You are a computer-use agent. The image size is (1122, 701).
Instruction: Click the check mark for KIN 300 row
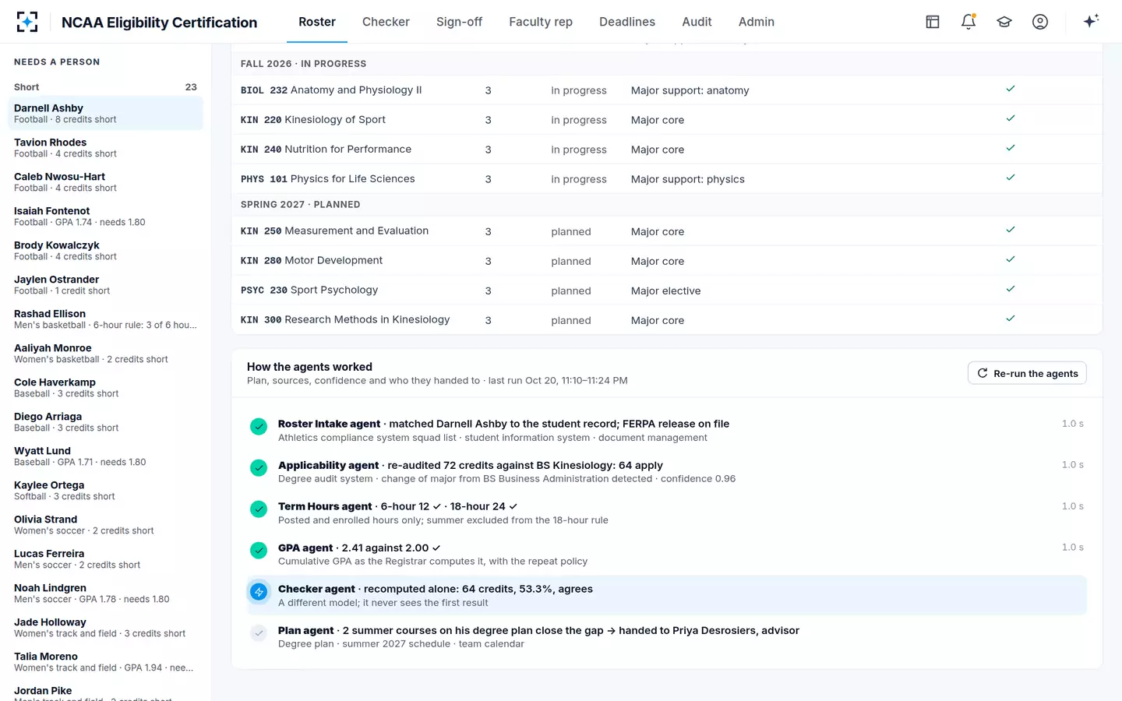(1011, 319)
